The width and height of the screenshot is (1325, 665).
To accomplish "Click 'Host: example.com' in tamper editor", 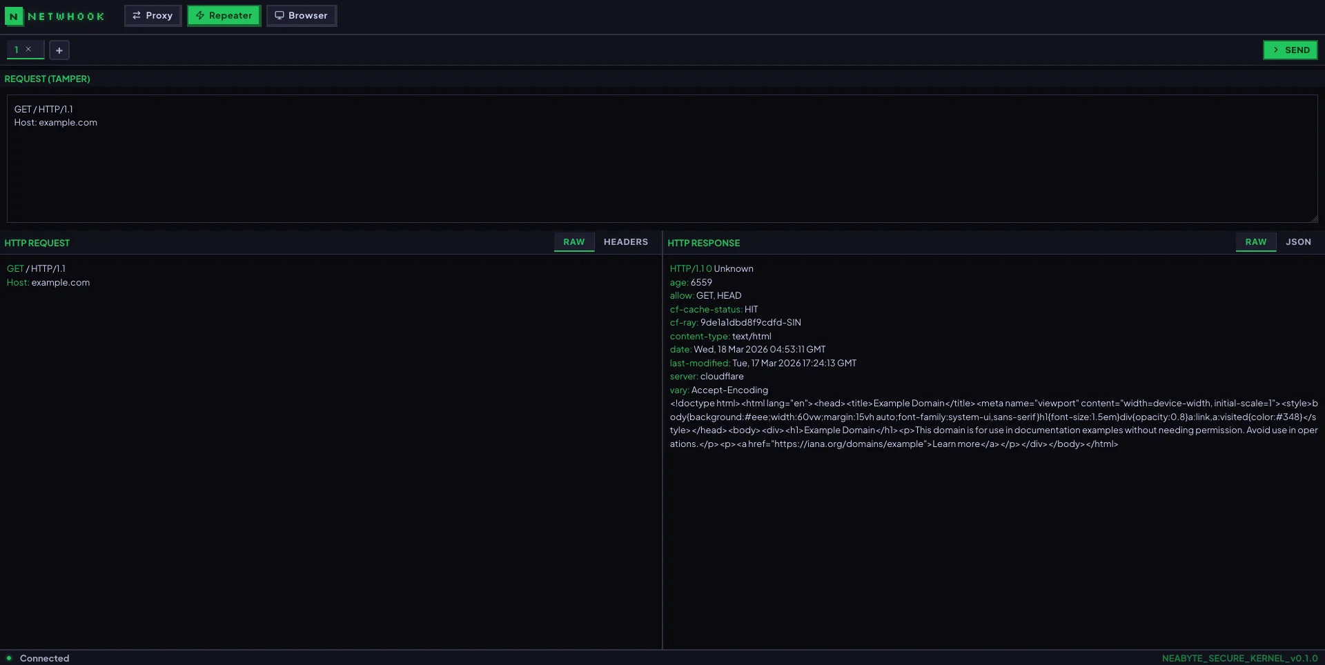I will pos(56,123).
